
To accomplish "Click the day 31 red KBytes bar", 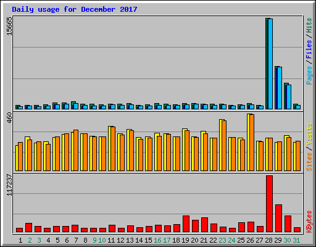I will pos(297,230).
